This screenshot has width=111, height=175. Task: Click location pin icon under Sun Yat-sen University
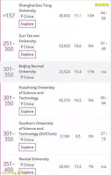22,47
